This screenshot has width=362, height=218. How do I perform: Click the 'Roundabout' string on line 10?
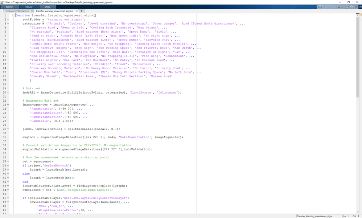175,56
